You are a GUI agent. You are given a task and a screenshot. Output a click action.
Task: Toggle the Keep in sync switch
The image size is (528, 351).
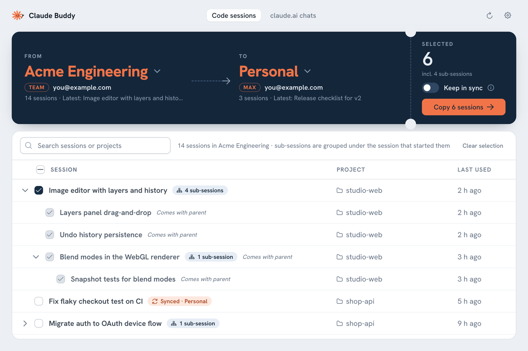[430, 88]
